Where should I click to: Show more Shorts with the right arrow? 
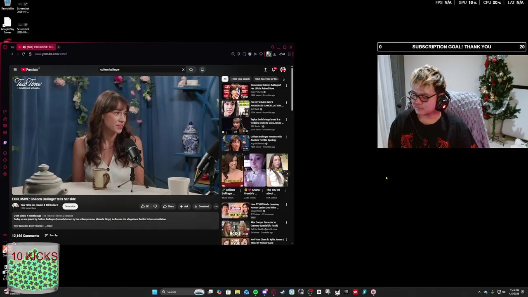tap(287, 173)
